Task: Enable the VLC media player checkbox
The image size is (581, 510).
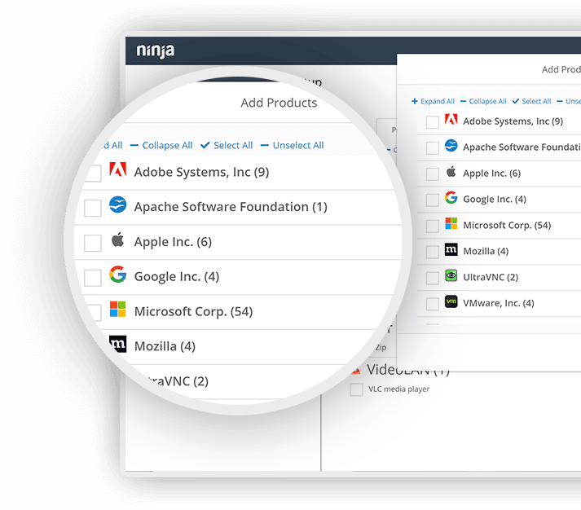Action: (356, 390)
